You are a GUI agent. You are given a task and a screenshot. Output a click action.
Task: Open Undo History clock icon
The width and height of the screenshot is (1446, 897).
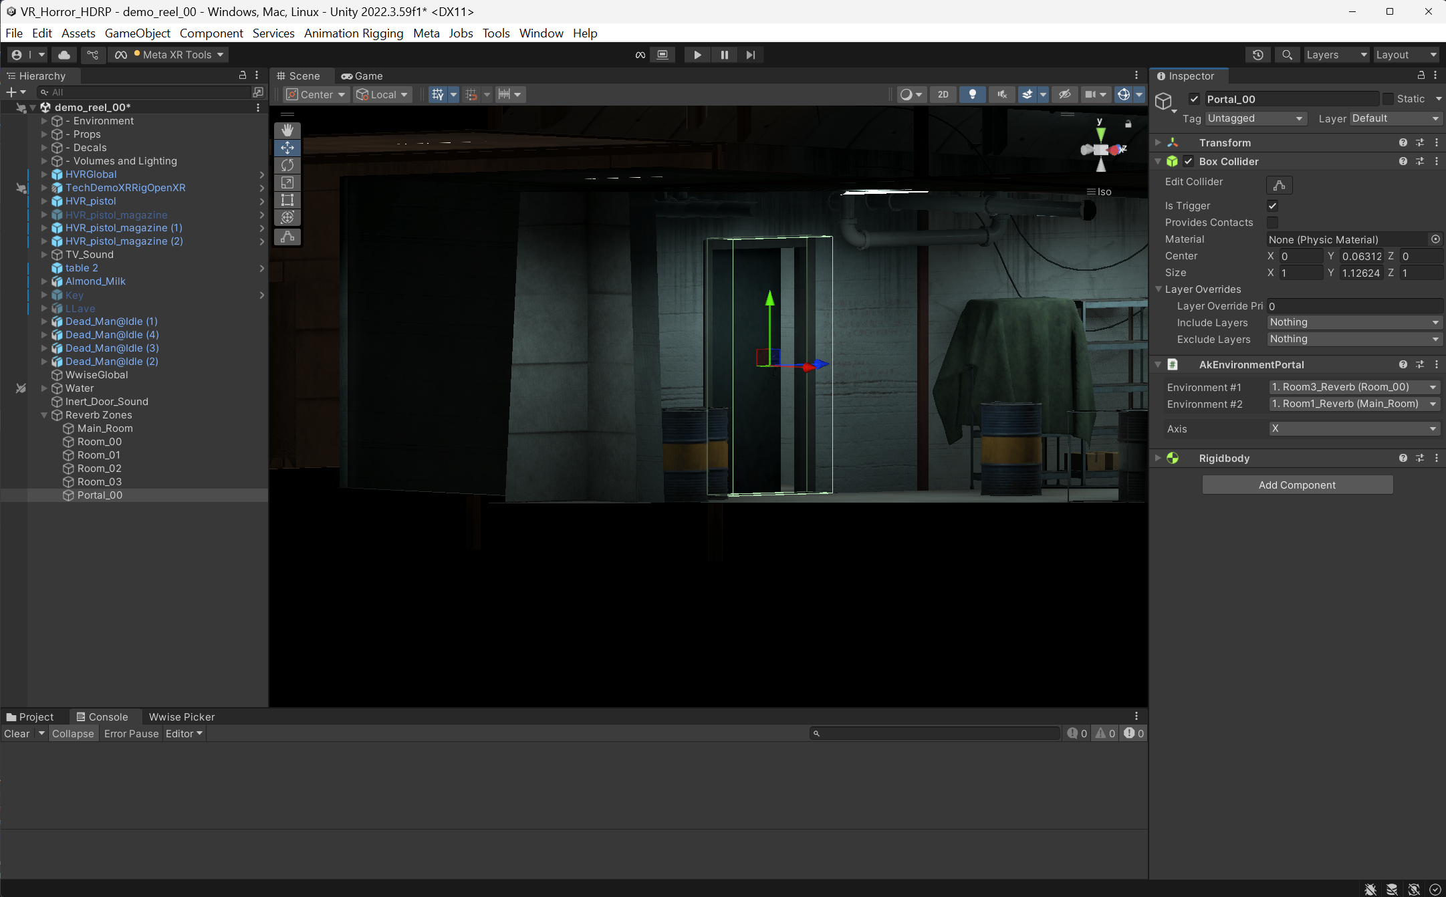point(1257,55)
